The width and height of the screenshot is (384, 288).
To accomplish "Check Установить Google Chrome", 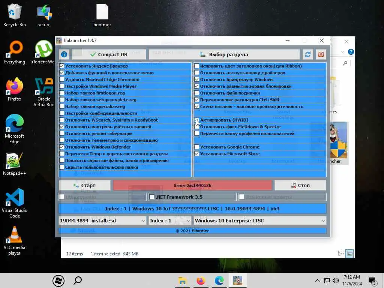I will pyautogui.click(x=196, y=147).
